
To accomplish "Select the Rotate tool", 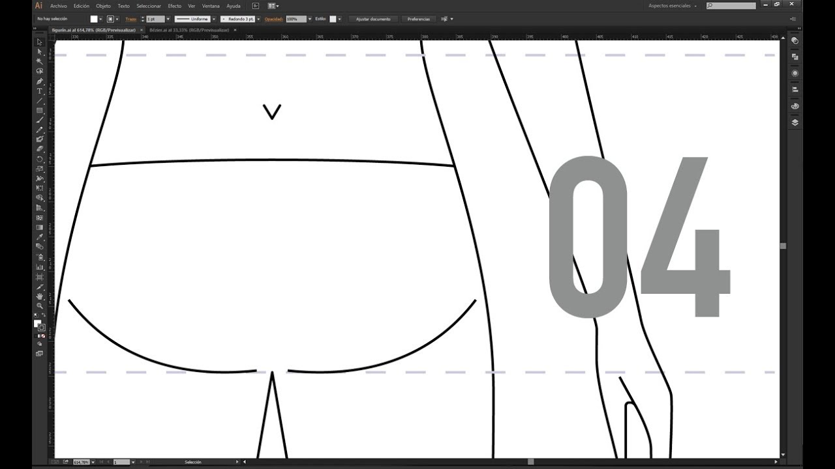I will click(40, 159).
